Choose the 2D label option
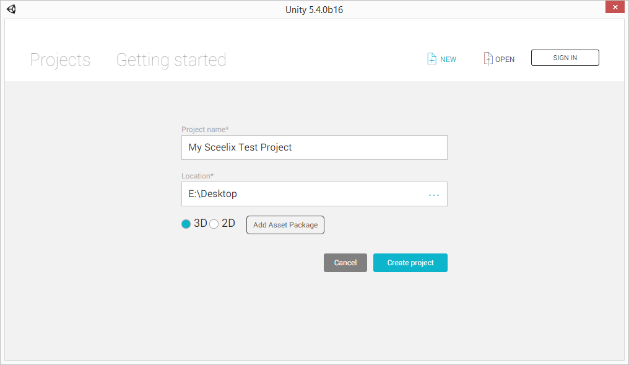629x365 pixels. 228,223
